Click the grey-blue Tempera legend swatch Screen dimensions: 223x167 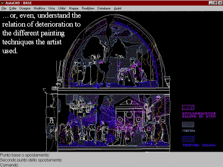click(x=188, y=124)
